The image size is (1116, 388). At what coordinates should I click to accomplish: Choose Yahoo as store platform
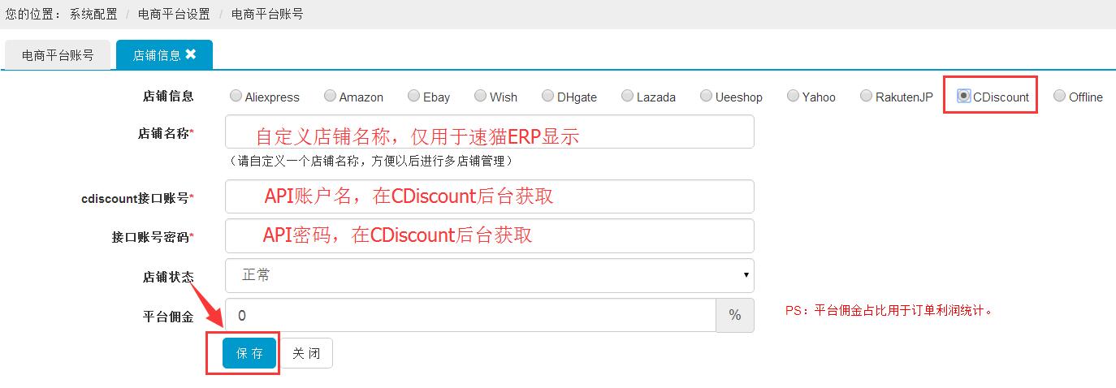tap(793, 96)
